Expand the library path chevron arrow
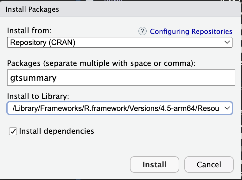242x180 pixels. click(227, 108)
